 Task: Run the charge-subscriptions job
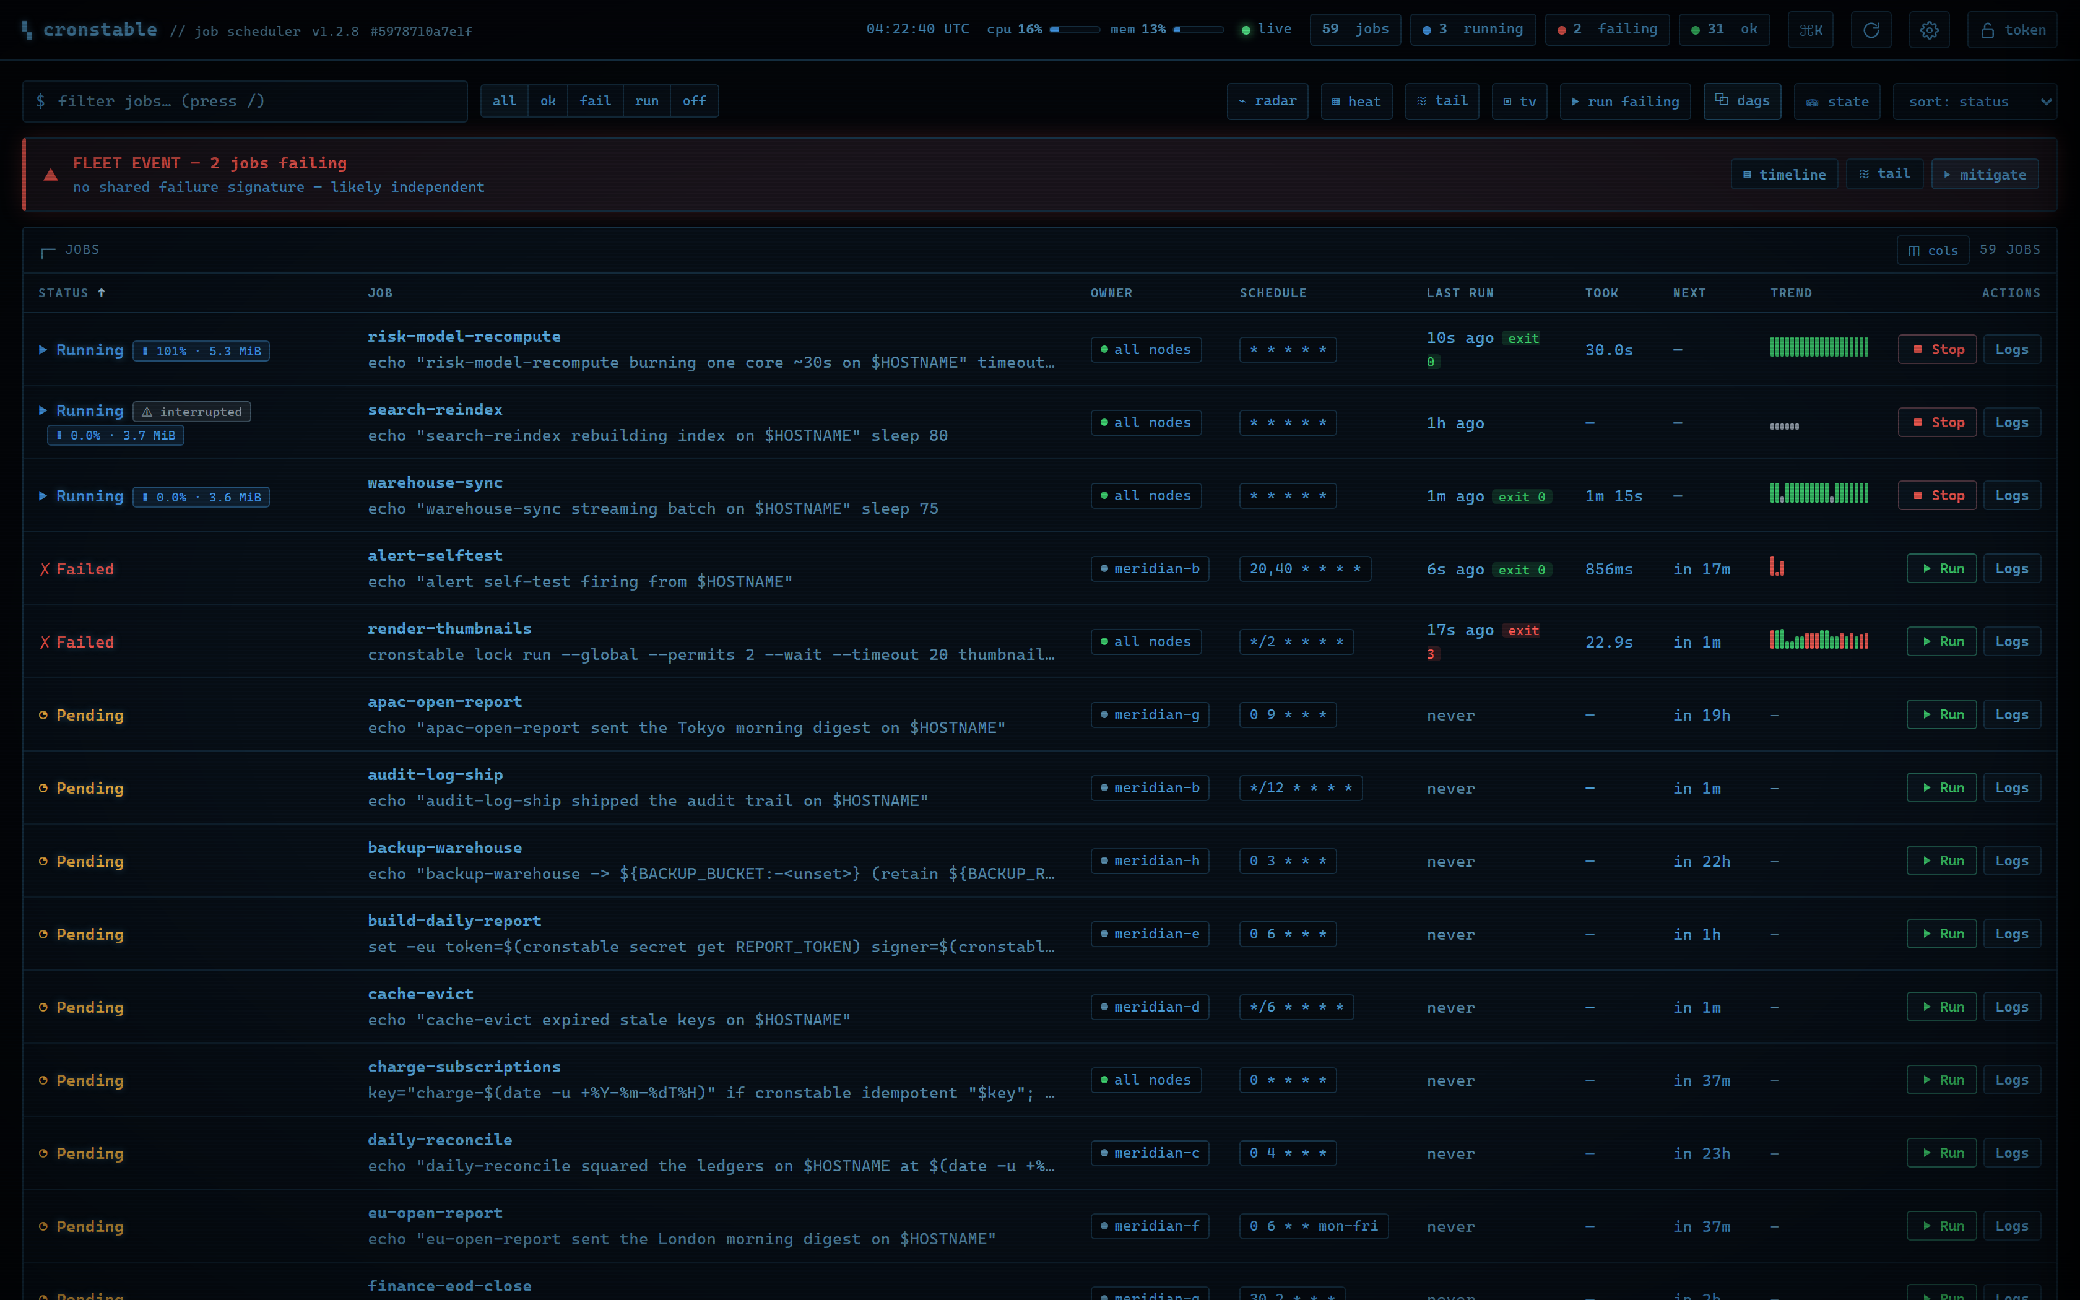click(x=1941, y=1080)
